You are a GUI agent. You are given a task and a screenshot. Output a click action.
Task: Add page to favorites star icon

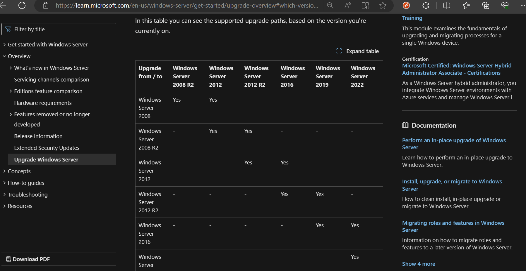[x=383, y=5]
